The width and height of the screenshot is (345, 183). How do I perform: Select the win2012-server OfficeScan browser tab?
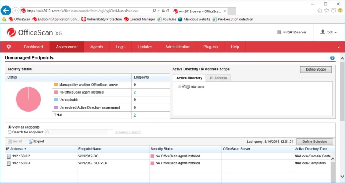click(199, 11)
